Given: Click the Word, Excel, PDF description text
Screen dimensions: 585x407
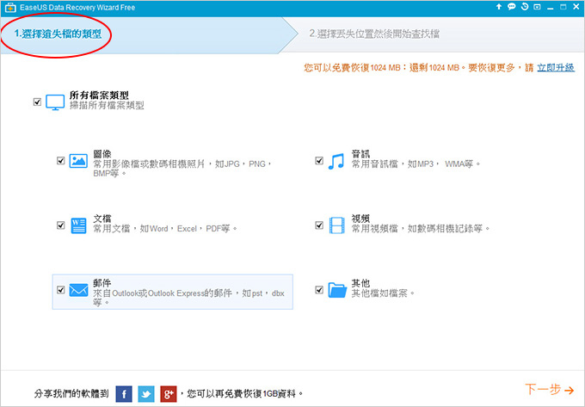Looking at the screenshot, I should (165, 229).
